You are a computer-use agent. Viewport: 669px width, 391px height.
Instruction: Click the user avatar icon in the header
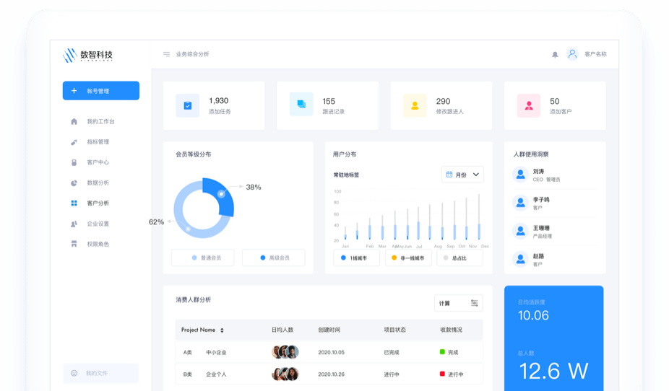(x=572, y=54)
